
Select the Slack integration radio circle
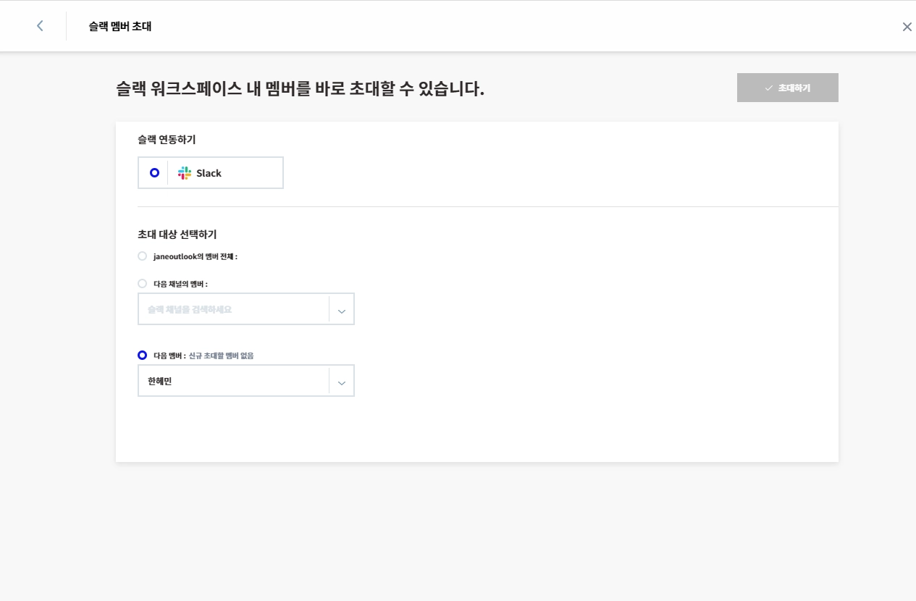tap(154, 173)
